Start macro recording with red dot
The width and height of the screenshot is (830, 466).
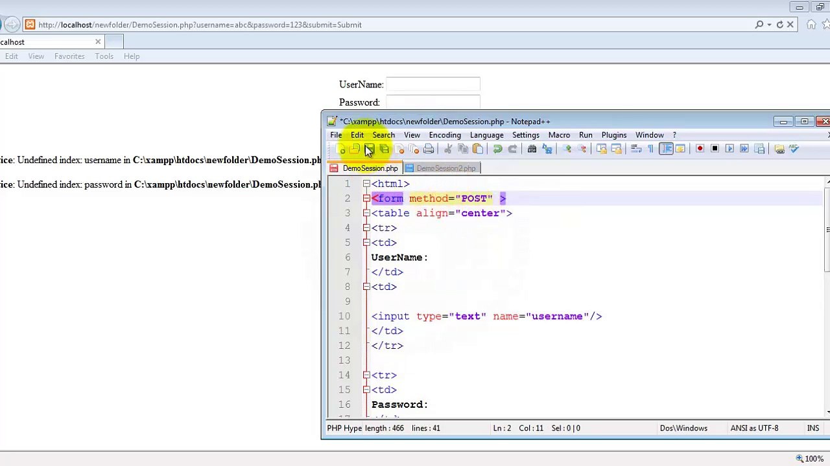[700, 149]
